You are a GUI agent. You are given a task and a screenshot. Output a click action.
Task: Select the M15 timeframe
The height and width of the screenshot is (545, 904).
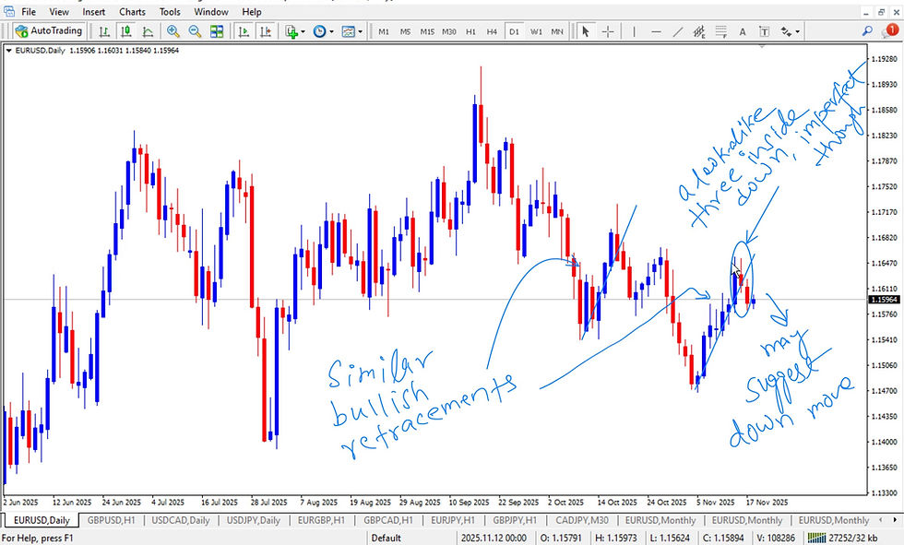pos(427,31)
